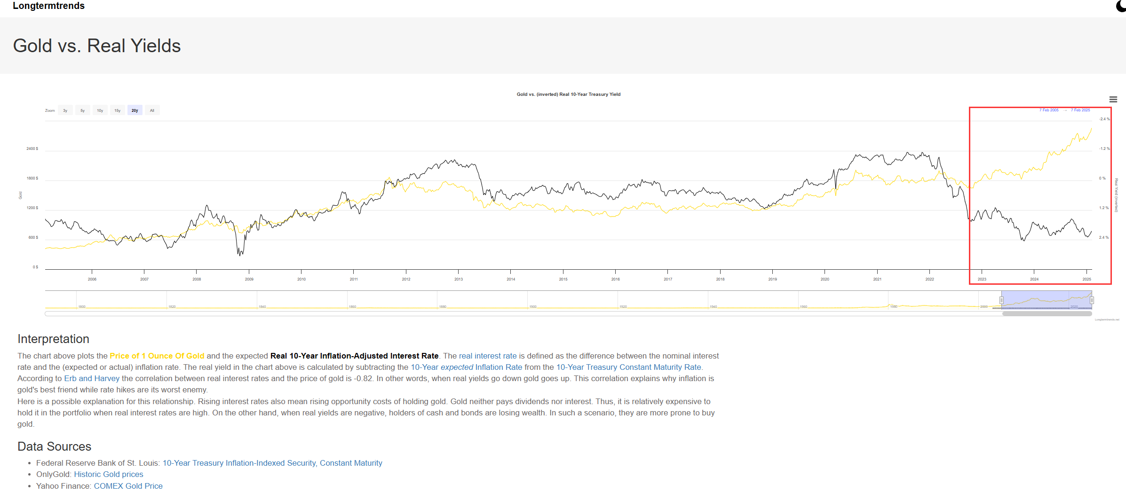Viewport: 1126px width, 492px height.
Task: Edit the end date 7 Feb 2025
Action: coord(1080,110)
